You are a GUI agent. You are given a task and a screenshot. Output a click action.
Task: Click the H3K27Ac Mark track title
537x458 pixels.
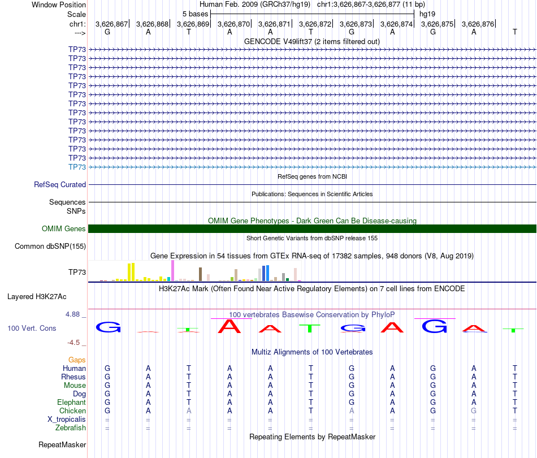[312, 289]
